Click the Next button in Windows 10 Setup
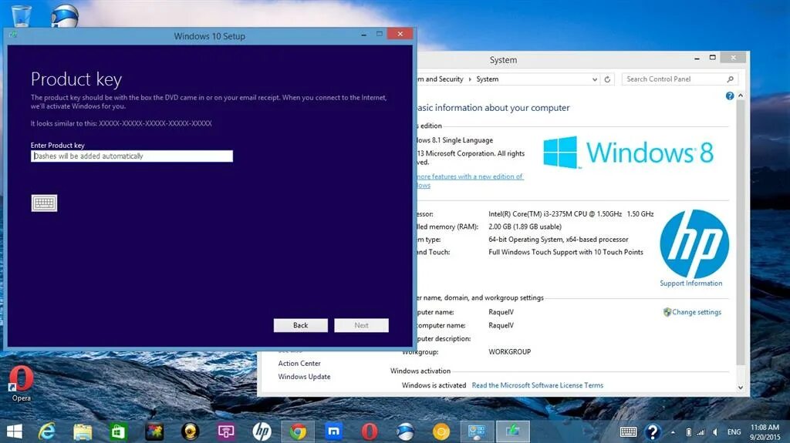Screen dimensions: 790x443 (x=361, y=325)
